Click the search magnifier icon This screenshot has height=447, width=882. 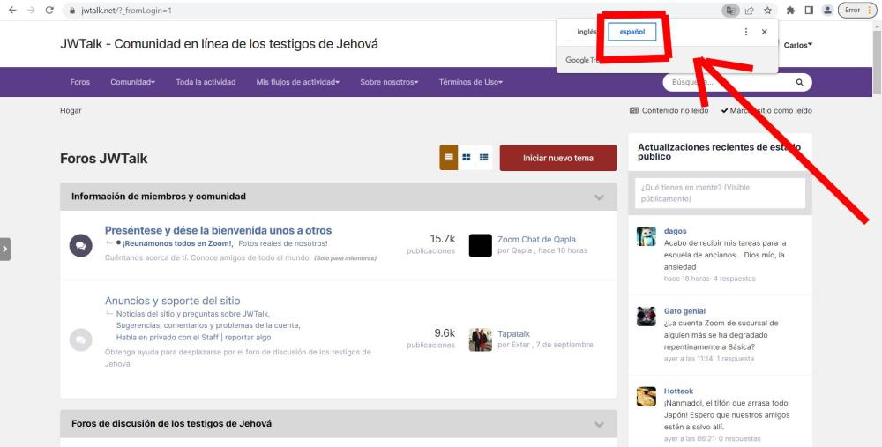(x=799, y=82)
